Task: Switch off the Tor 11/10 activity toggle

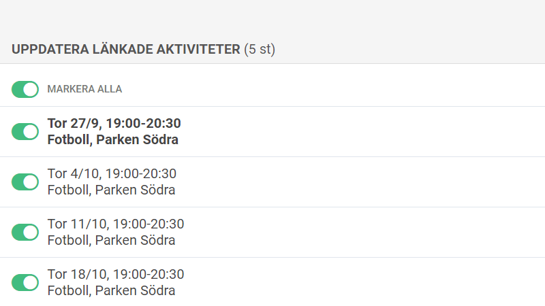Action: pyautogui.click(x=25, y=232)
